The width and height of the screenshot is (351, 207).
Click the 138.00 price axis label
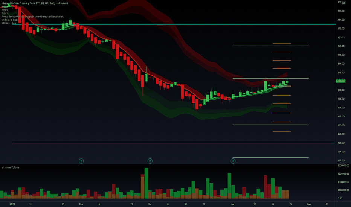pos(341,90)
